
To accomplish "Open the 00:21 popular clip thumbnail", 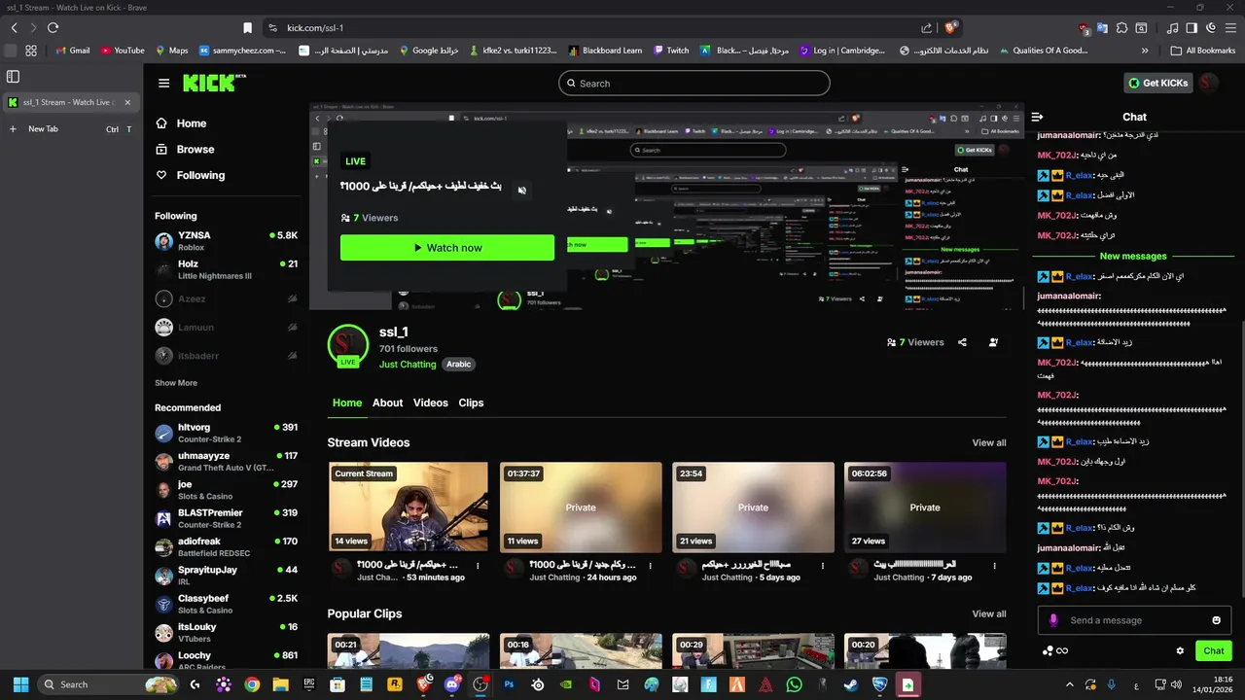I will (x=409, y=651).
